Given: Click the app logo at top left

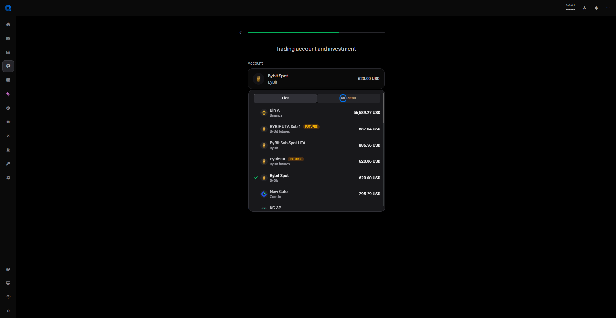Looking at the screenshot, I should (x=8, y=8).
